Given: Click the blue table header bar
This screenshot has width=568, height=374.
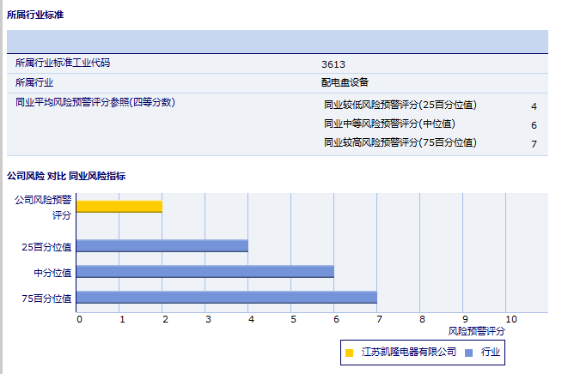Looking at the screenshot, I should (277, 41).
